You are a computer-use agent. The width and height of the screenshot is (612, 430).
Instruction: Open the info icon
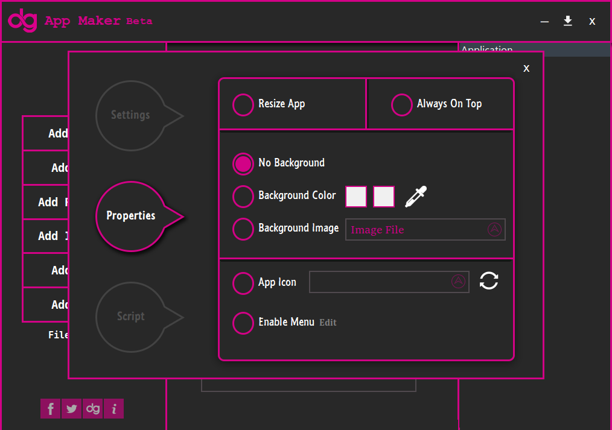click(114, 408)
